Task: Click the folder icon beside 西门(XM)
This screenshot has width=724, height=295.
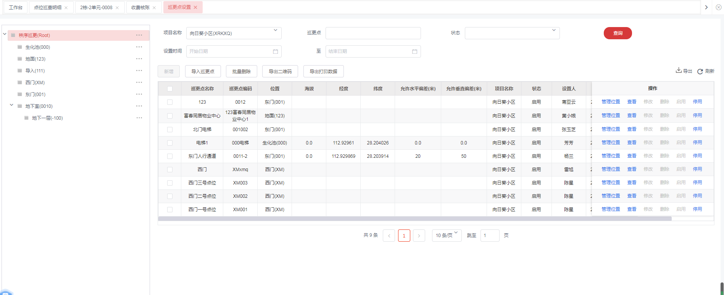Action: coord(20,83)
